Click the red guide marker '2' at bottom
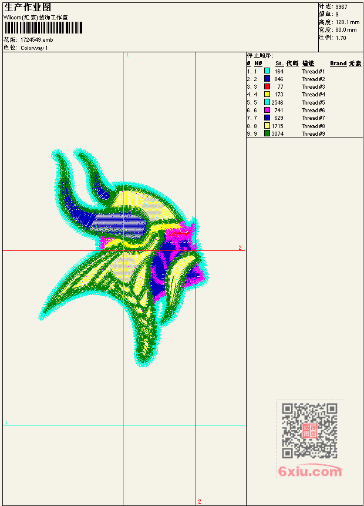Viewport: 364px width, 506px height. (200, 501)
